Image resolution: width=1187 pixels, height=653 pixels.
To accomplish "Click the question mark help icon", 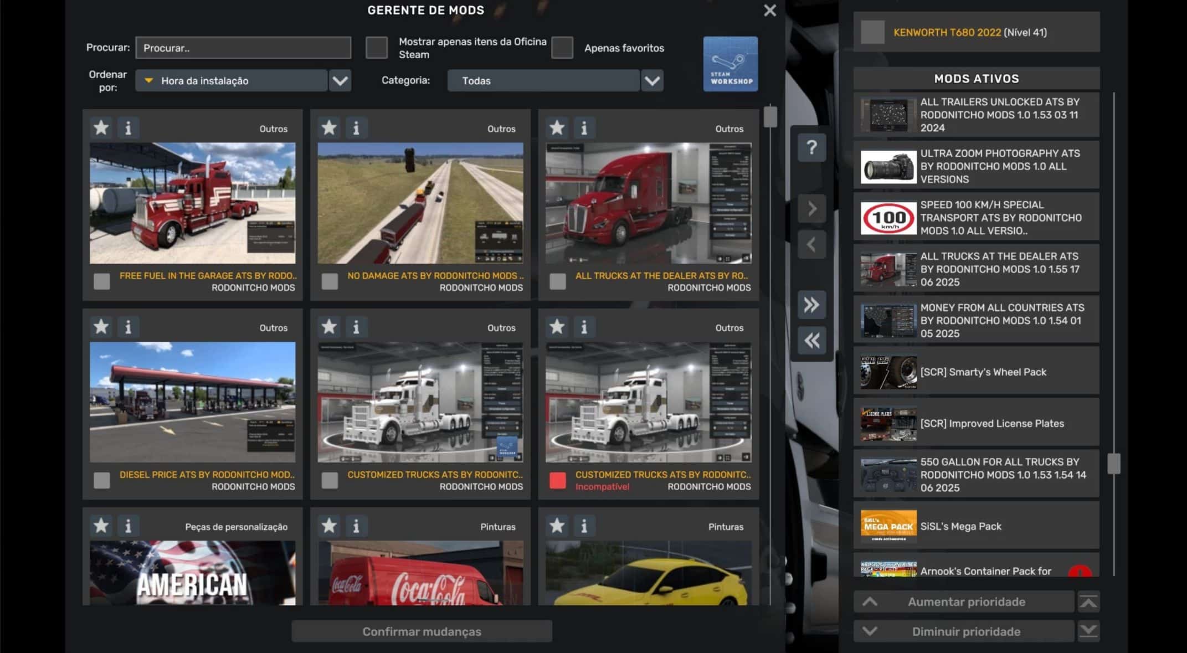I will coord(811,147).
